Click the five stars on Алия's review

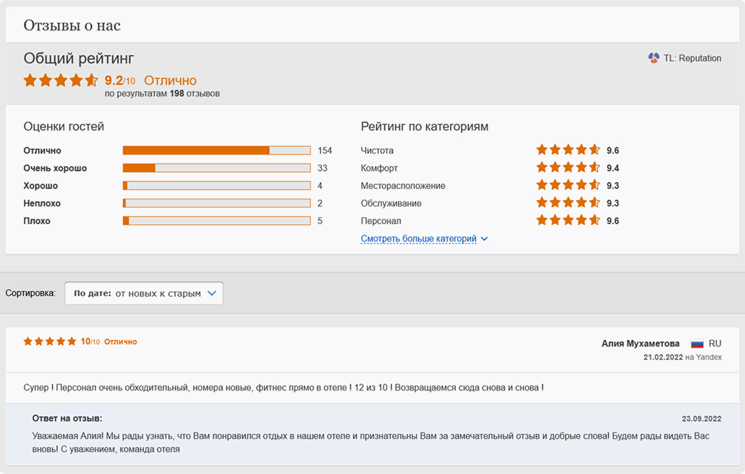(50, 342)
